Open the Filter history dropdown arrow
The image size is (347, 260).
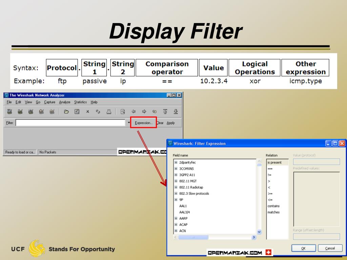click(129, 123)
